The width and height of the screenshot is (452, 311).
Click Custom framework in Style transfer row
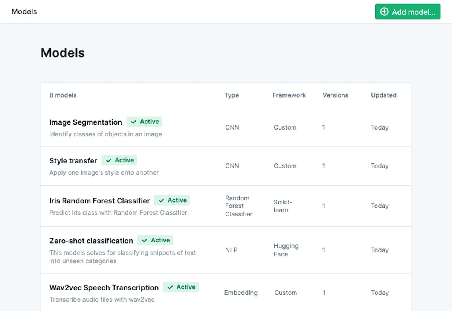point(285,166)
